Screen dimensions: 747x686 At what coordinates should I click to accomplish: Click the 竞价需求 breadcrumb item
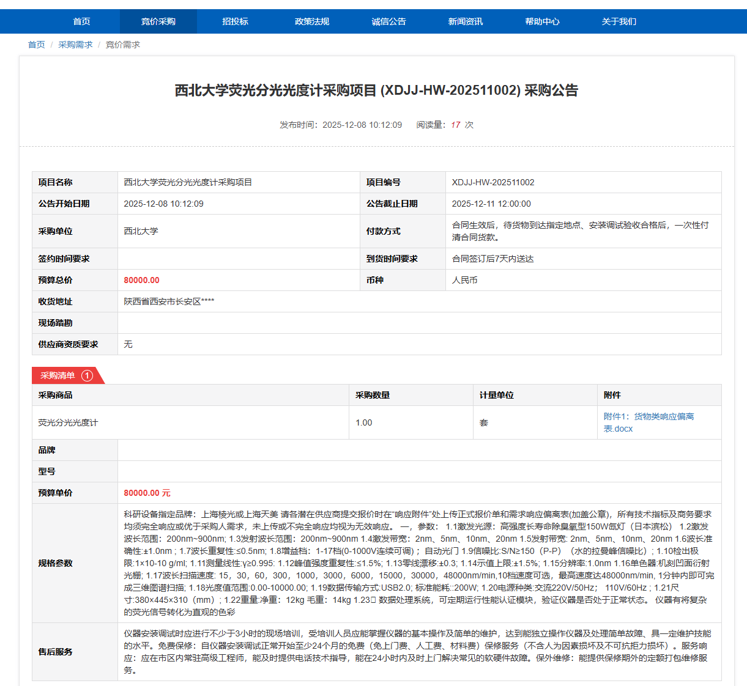pos(122,45)
